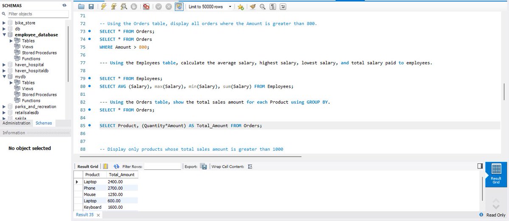This screenshot has width=509, height=221.
Task: Refresh results with the blue arrows icon
Action: point(116,166)
